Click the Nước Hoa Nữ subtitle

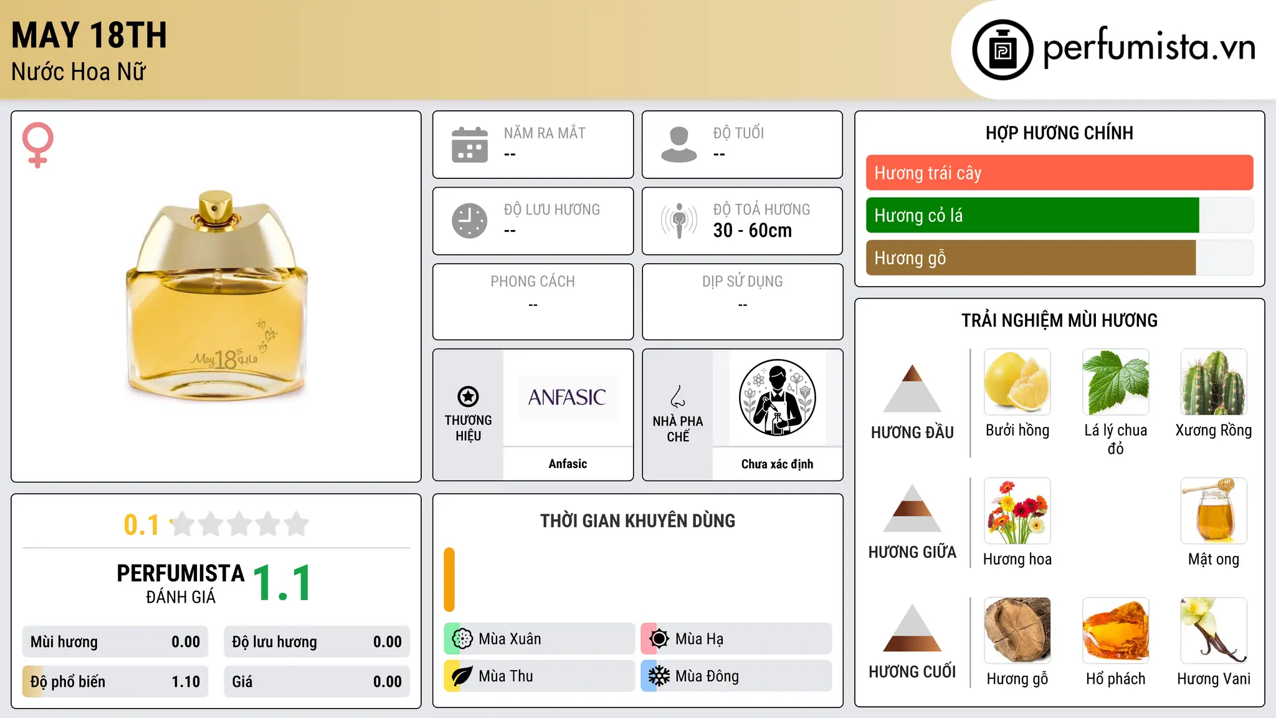tap(79, 72)
